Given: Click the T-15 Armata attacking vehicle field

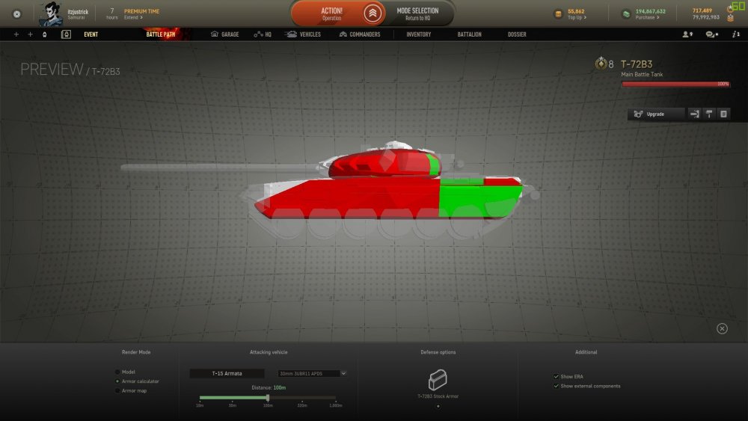Looking at the screenshot, I should point(227,373).
